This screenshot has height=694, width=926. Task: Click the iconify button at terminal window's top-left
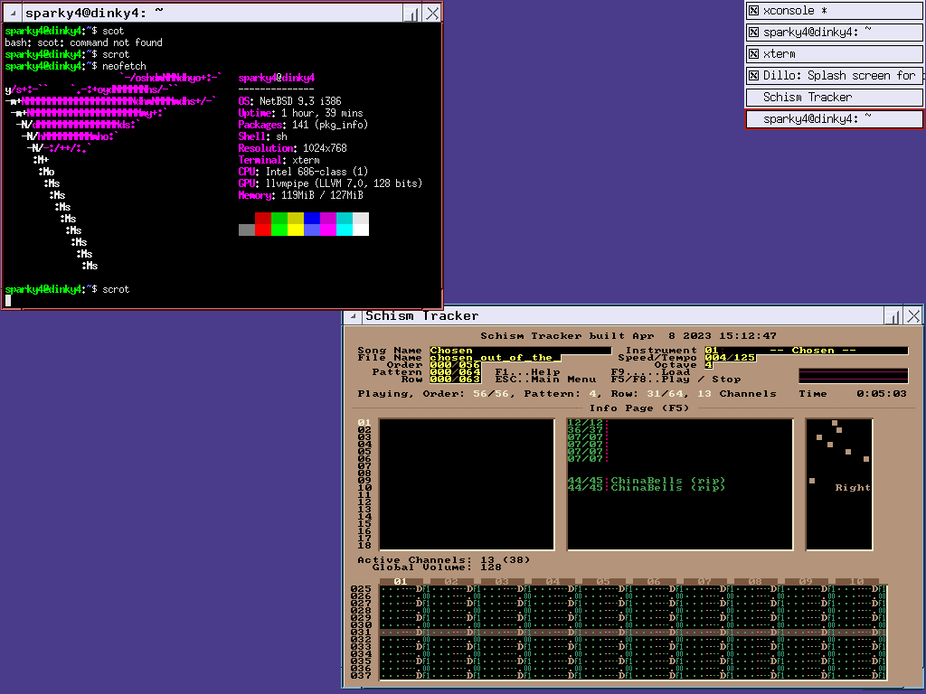coord(12,14)
